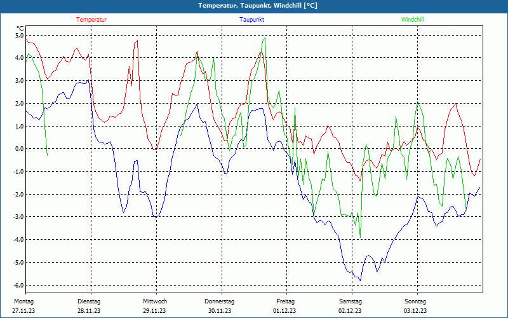Click the °C unit label on axis
The image size is (508, 318).
tap(20, 28)
